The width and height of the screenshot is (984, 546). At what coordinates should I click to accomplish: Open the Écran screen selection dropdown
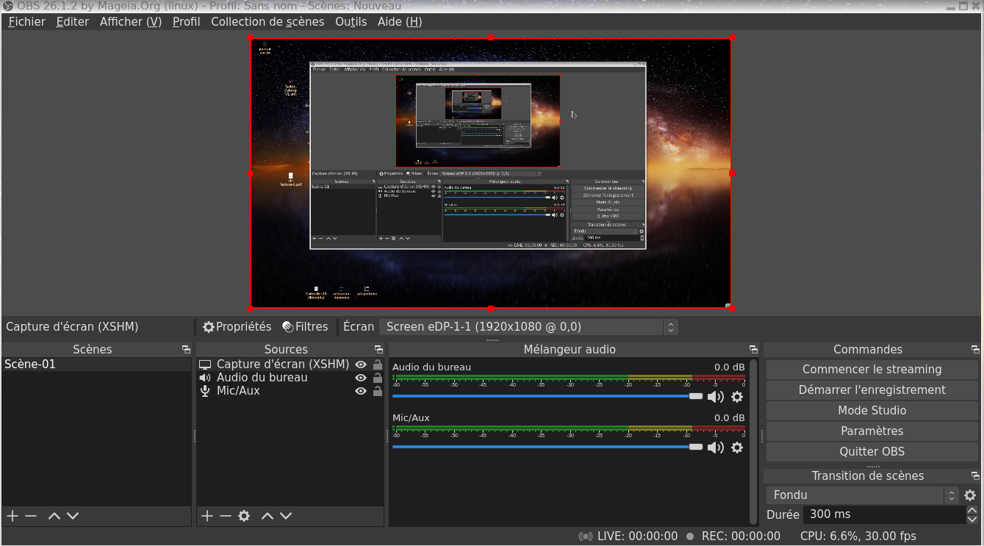[x=528, y=327]
